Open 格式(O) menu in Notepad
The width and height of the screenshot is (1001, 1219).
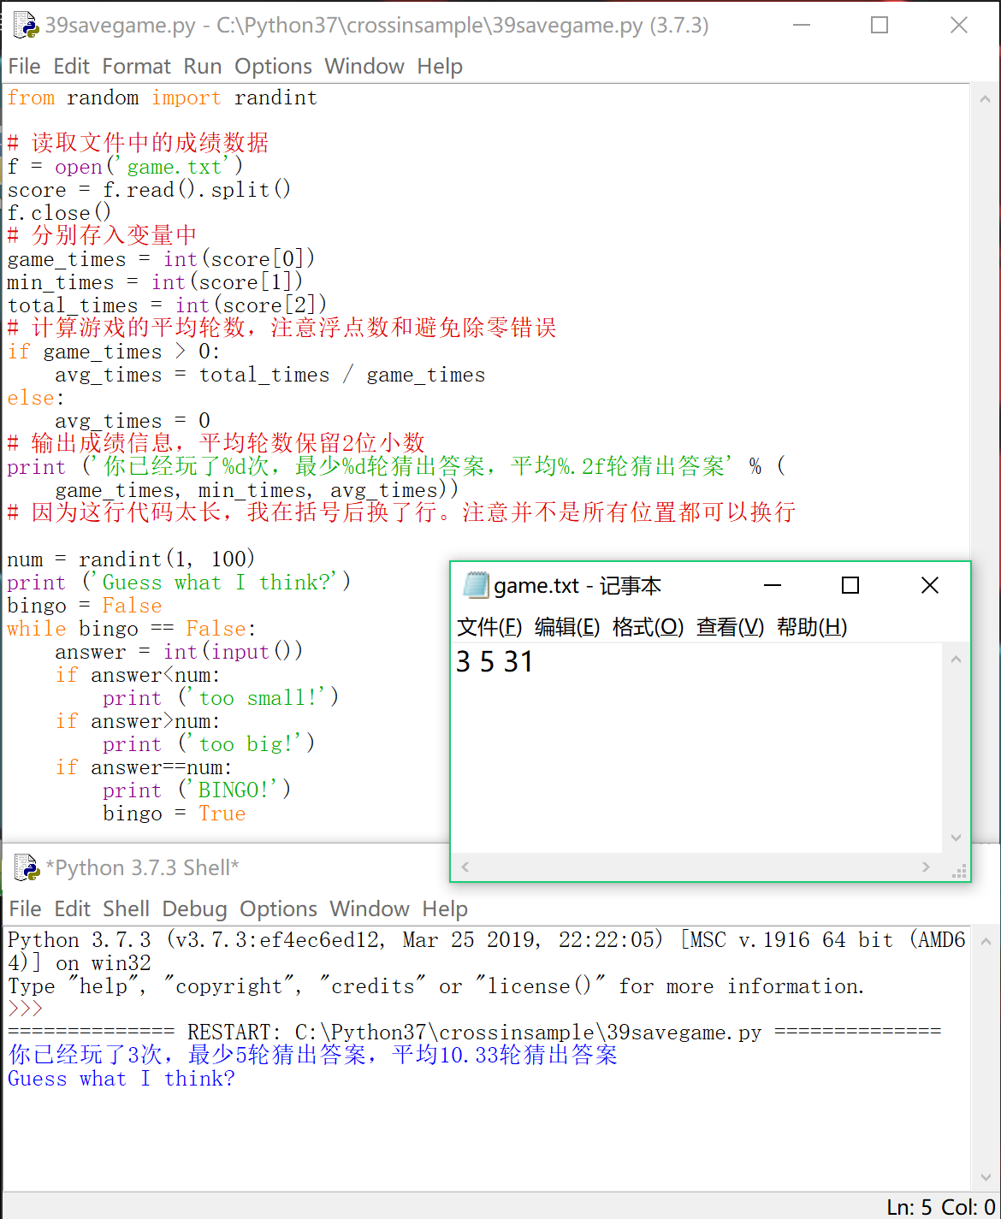[x=648, y=627]
